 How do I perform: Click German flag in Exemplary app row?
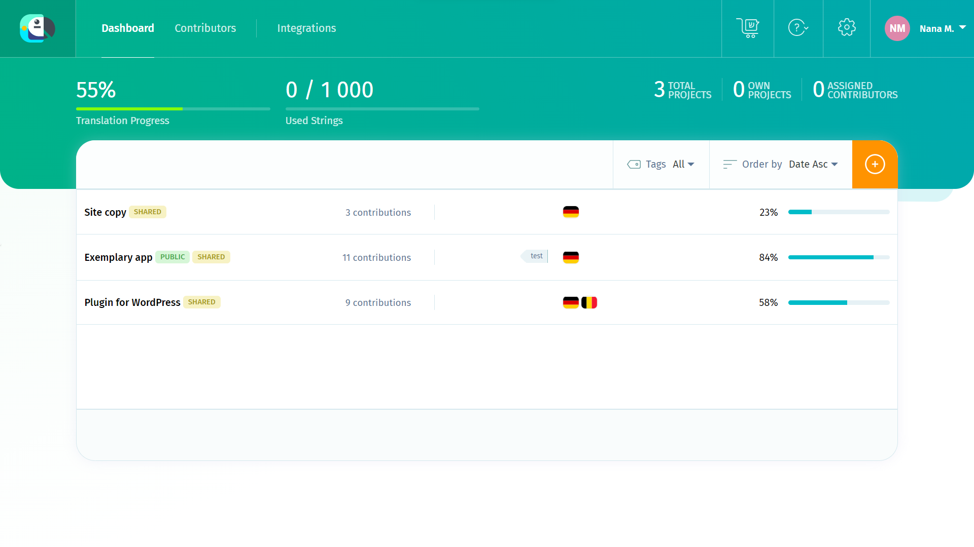pyautogui.click(x=571, y=257)
